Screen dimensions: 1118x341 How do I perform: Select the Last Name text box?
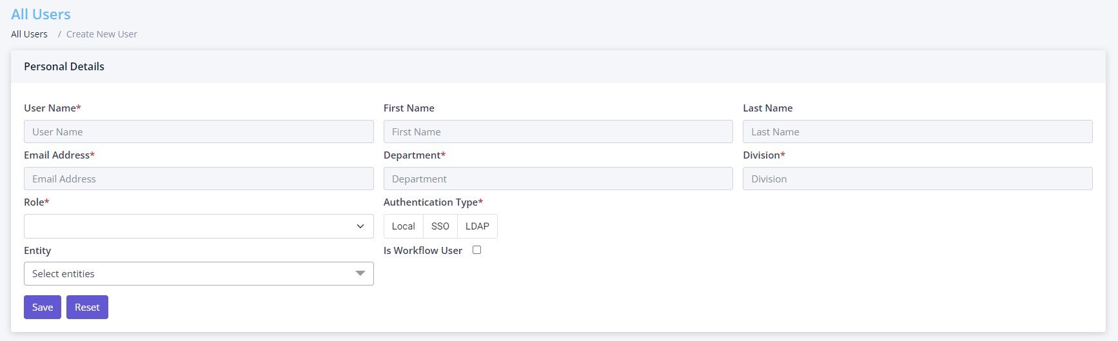[x=917, y=132]
